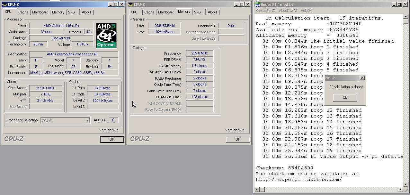Select CPU tab in left CPU-Z window
The image size is (410, 195).
tap(8, 12)
